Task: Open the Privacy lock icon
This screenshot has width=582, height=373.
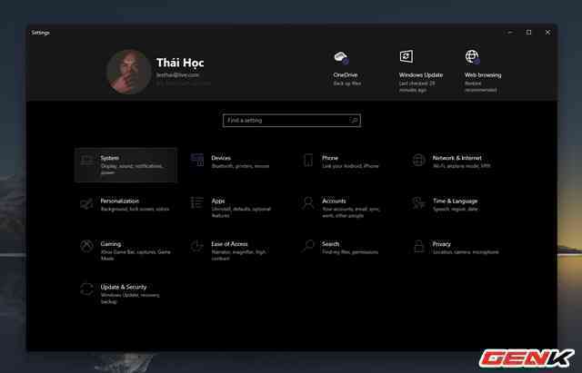Action: click(x=418, y=246)
